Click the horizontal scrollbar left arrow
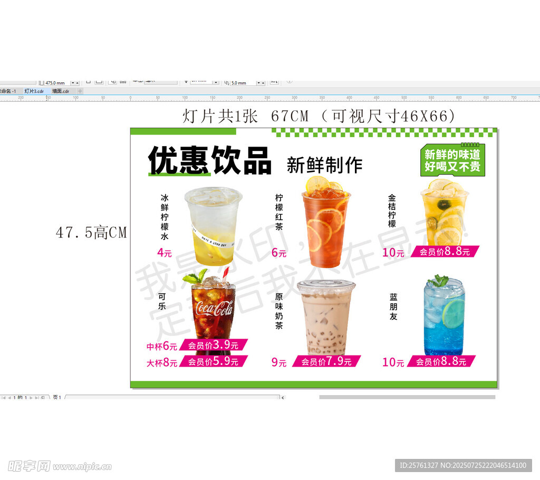This screenshot has height=480, width=540. coord(283,397)
